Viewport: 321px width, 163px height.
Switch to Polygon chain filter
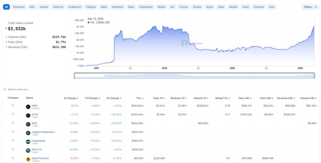click(x=91, y=7)
